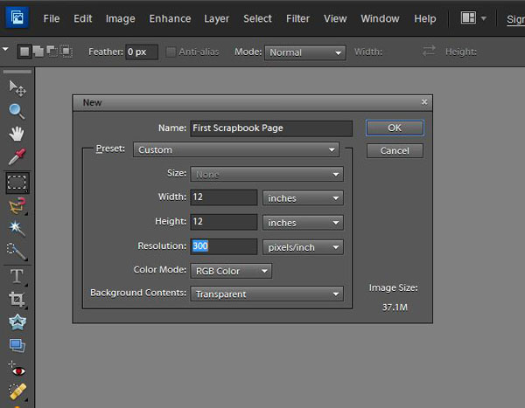525x408 pixels.
Task: Select the Quick Selection brush tool
Action: coord(17,251)
